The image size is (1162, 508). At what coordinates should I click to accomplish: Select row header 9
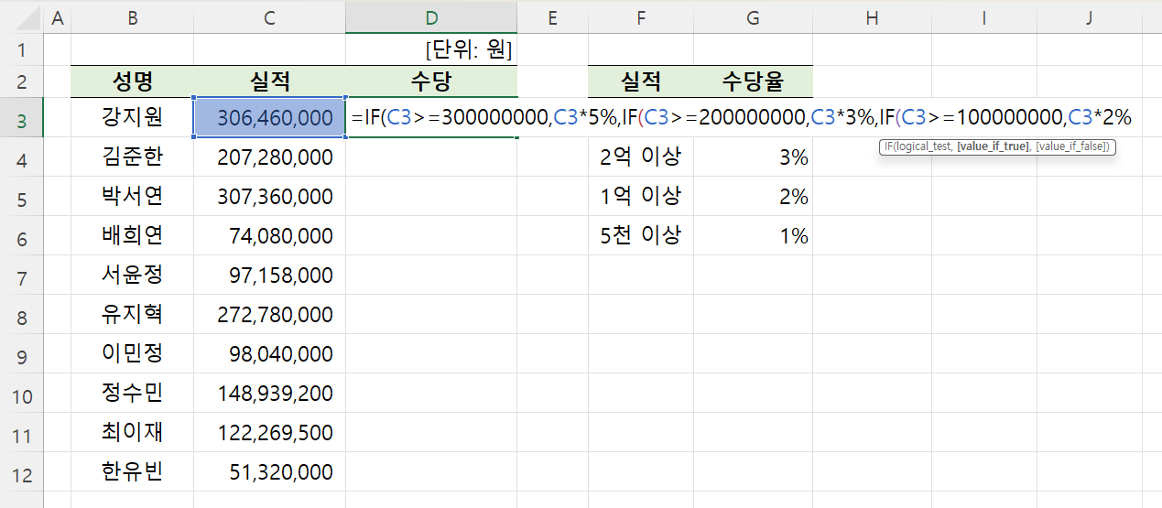22,355
